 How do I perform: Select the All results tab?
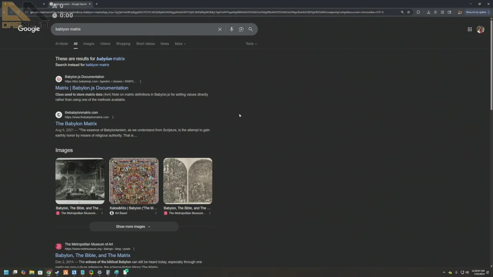(x=75, y=44)
